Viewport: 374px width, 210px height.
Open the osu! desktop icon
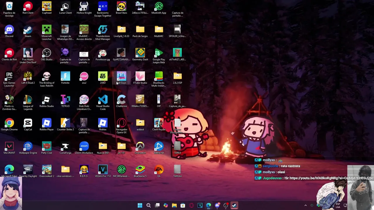tap(84, 78)
